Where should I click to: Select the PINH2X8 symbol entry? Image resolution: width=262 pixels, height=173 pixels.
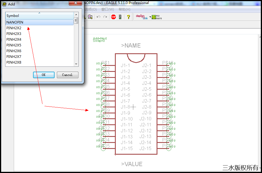click(x=14, y=62)
